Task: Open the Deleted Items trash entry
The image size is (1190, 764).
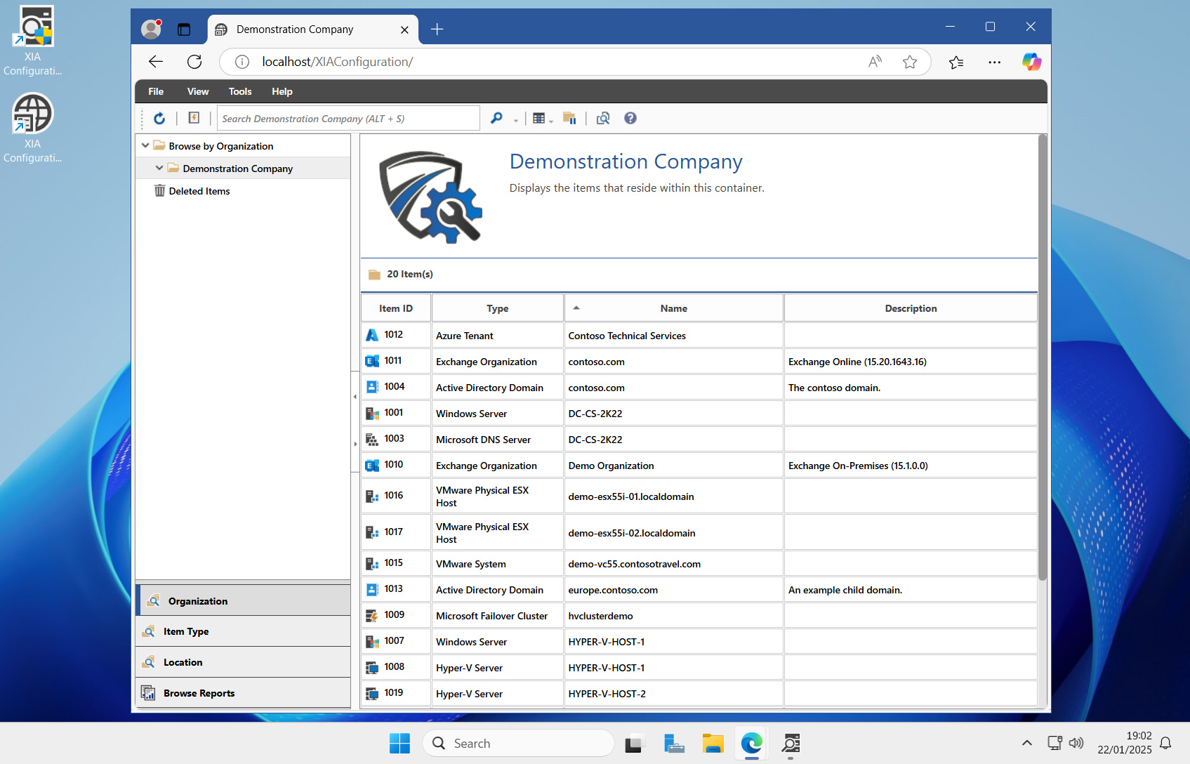Action: [199, 191]
